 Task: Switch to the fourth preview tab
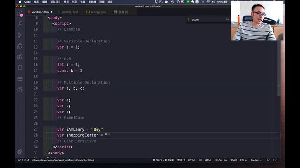pyautogui.click(x=121, y=12)
